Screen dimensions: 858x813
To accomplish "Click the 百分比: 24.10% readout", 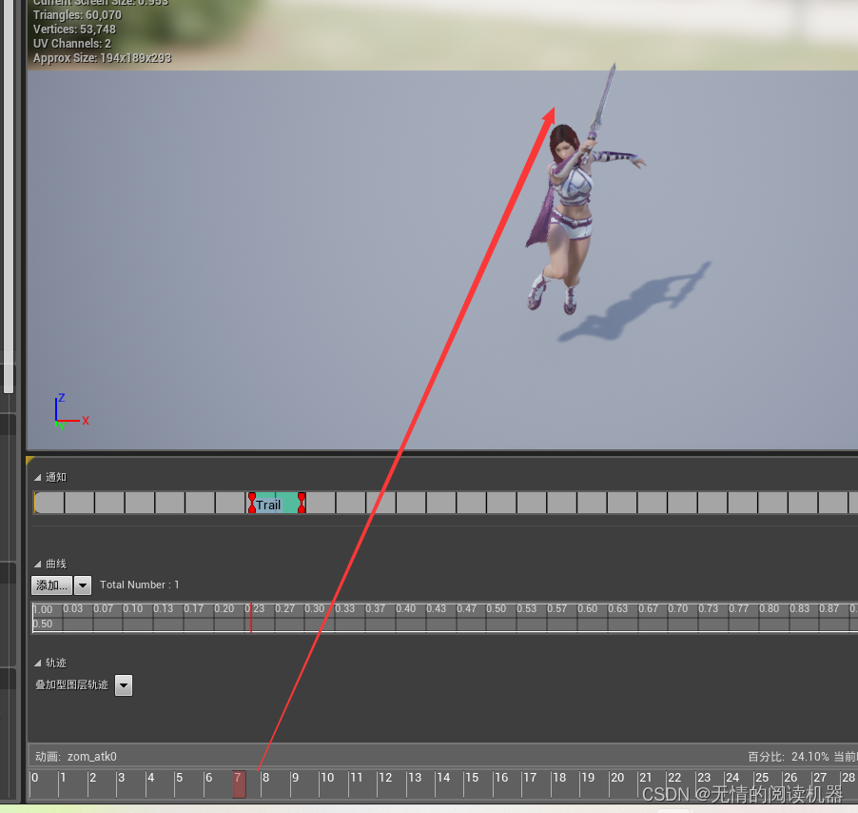I will click(x=789, y=757).
